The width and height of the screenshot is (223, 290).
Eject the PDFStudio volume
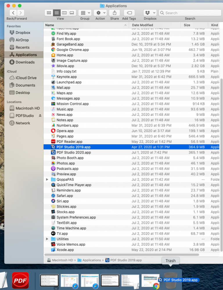point(40,116)
